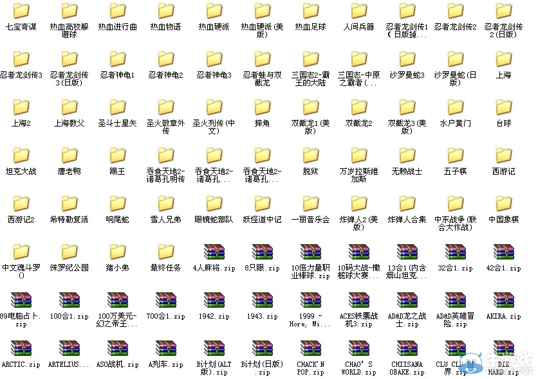Click the 忍者神龟1 folder icon
This screenshot has height=379, width=538.
tap(118, 59)
